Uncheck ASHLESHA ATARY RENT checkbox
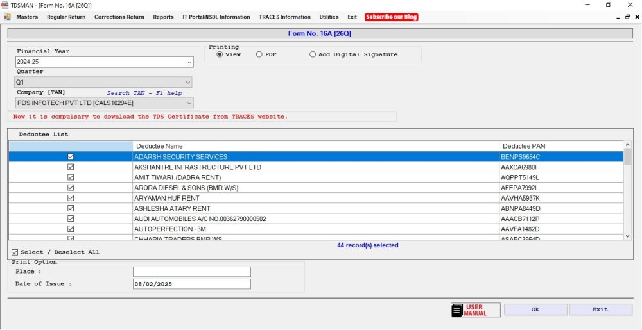Image resolution: width=642 pixels, height=330 pixels. (x=71, y=208)
